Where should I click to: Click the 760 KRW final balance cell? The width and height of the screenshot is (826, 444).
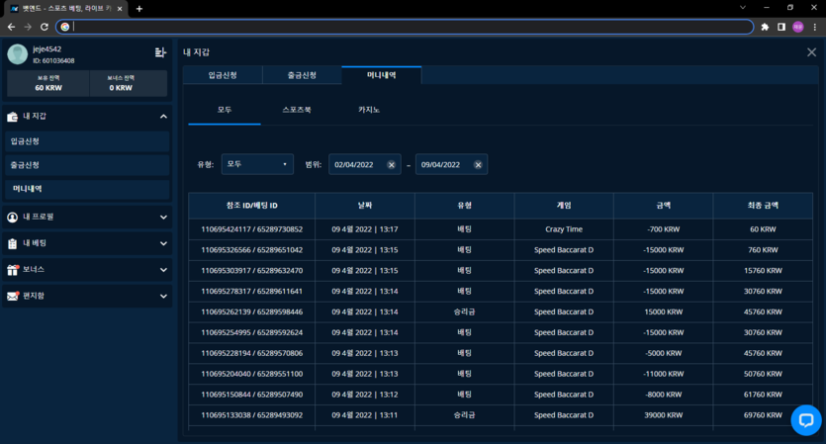pos(763,250)
